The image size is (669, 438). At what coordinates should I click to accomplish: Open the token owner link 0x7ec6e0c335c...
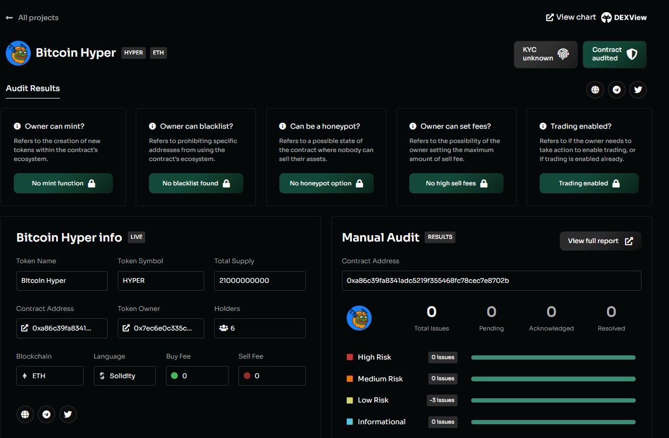point(161,328)
